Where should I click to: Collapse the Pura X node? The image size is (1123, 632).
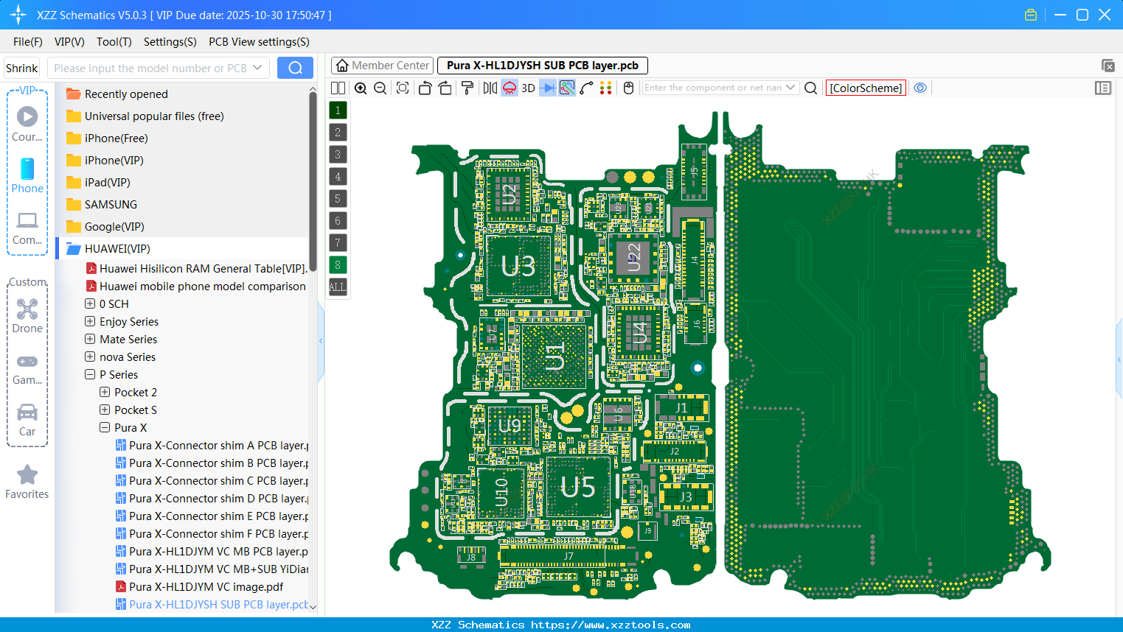click(105, 427)
